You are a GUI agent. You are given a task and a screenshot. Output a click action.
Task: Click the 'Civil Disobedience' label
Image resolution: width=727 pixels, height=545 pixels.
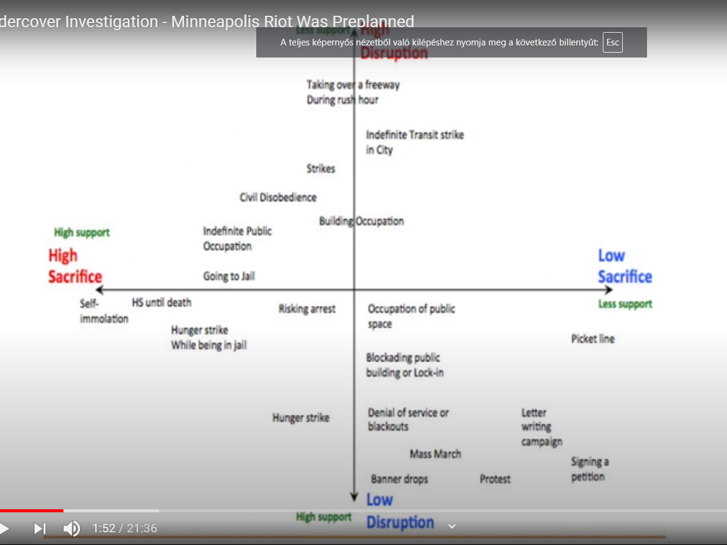[x=278, y=197]
